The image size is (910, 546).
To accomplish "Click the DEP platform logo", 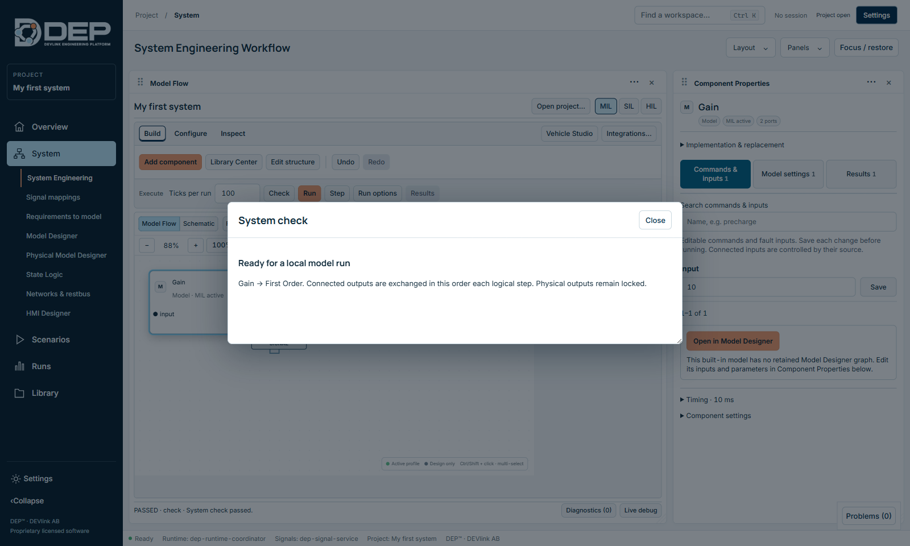I will pyautogui.click(x=62, y=32).
